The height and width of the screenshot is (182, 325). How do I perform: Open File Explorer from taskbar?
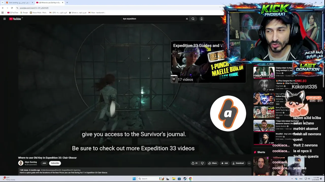(x=174, y=179)
